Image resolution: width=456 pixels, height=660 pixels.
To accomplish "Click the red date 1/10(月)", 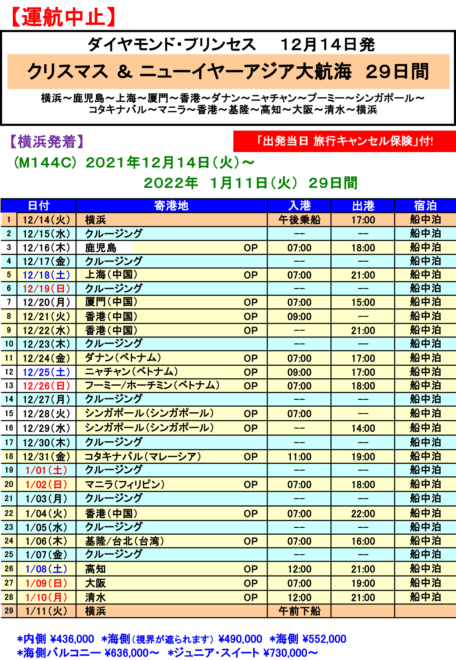I will pos(46,597).
